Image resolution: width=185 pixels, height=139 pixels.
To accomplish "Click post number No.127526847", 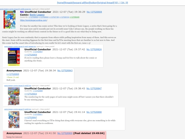I will (94, 89).
